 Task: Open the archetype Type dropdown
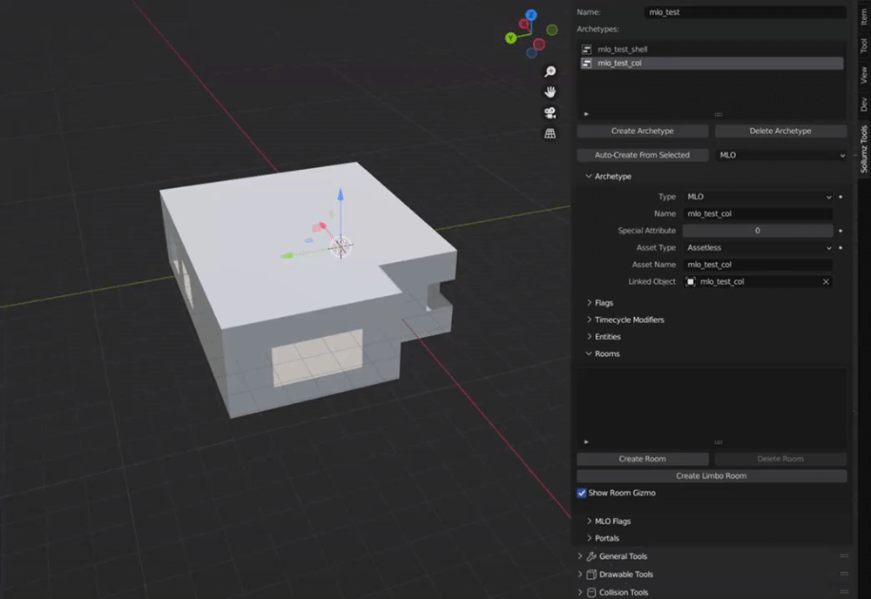(x=759, y=197)
